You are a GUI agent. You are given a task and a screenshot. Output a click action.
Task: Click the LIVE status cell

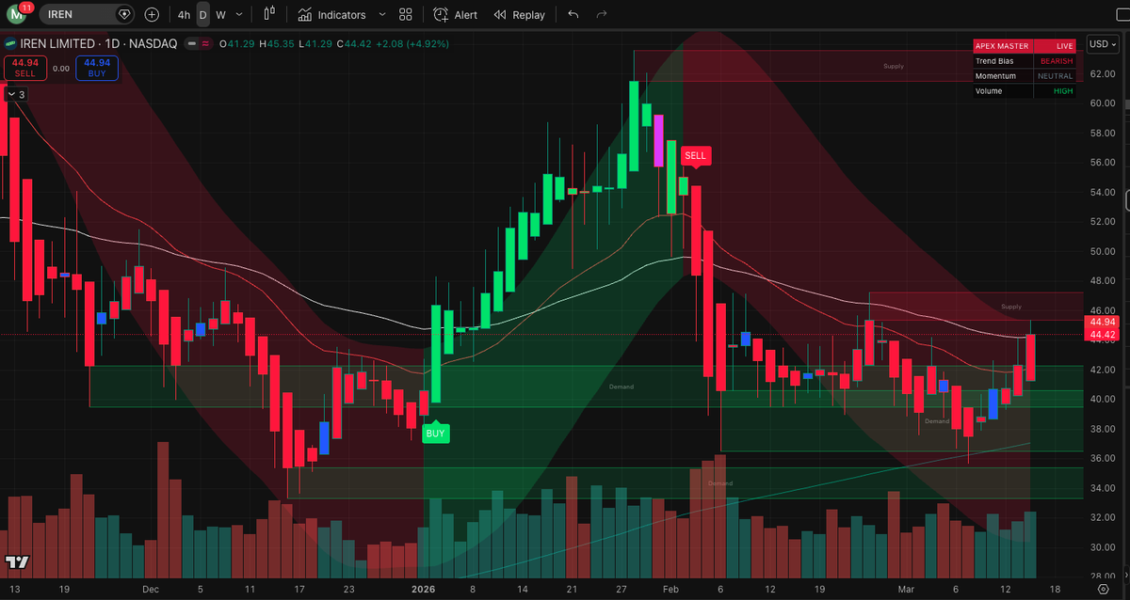pyautogui.click(x=1055, y=45)
